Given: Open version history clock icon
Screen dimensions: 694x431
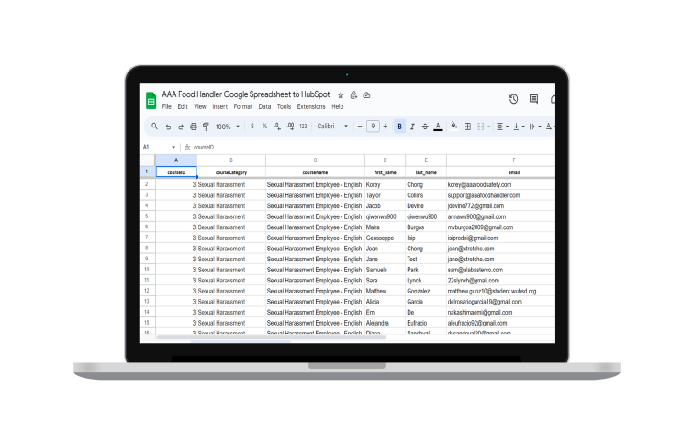Looking at the screenshot, I should pos(513,99).
